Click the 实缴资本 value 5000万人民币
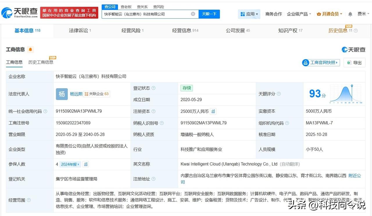 coord(319,111)
